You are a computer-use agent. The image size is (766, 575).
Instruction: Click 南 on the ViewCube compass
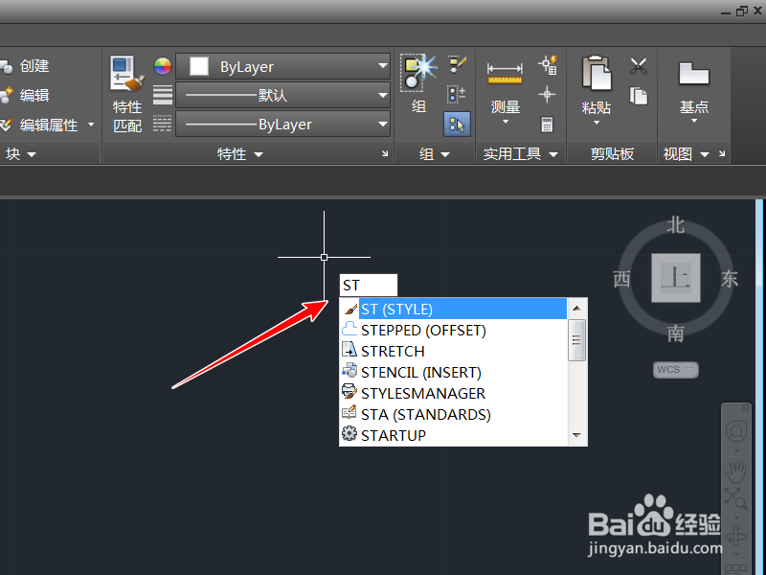tap(676, 334)
